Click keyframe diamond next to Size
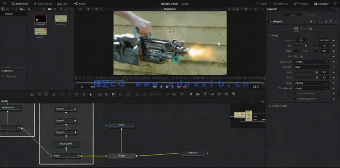The height and width of the screenshot is (168, 340). coord(334,46)
